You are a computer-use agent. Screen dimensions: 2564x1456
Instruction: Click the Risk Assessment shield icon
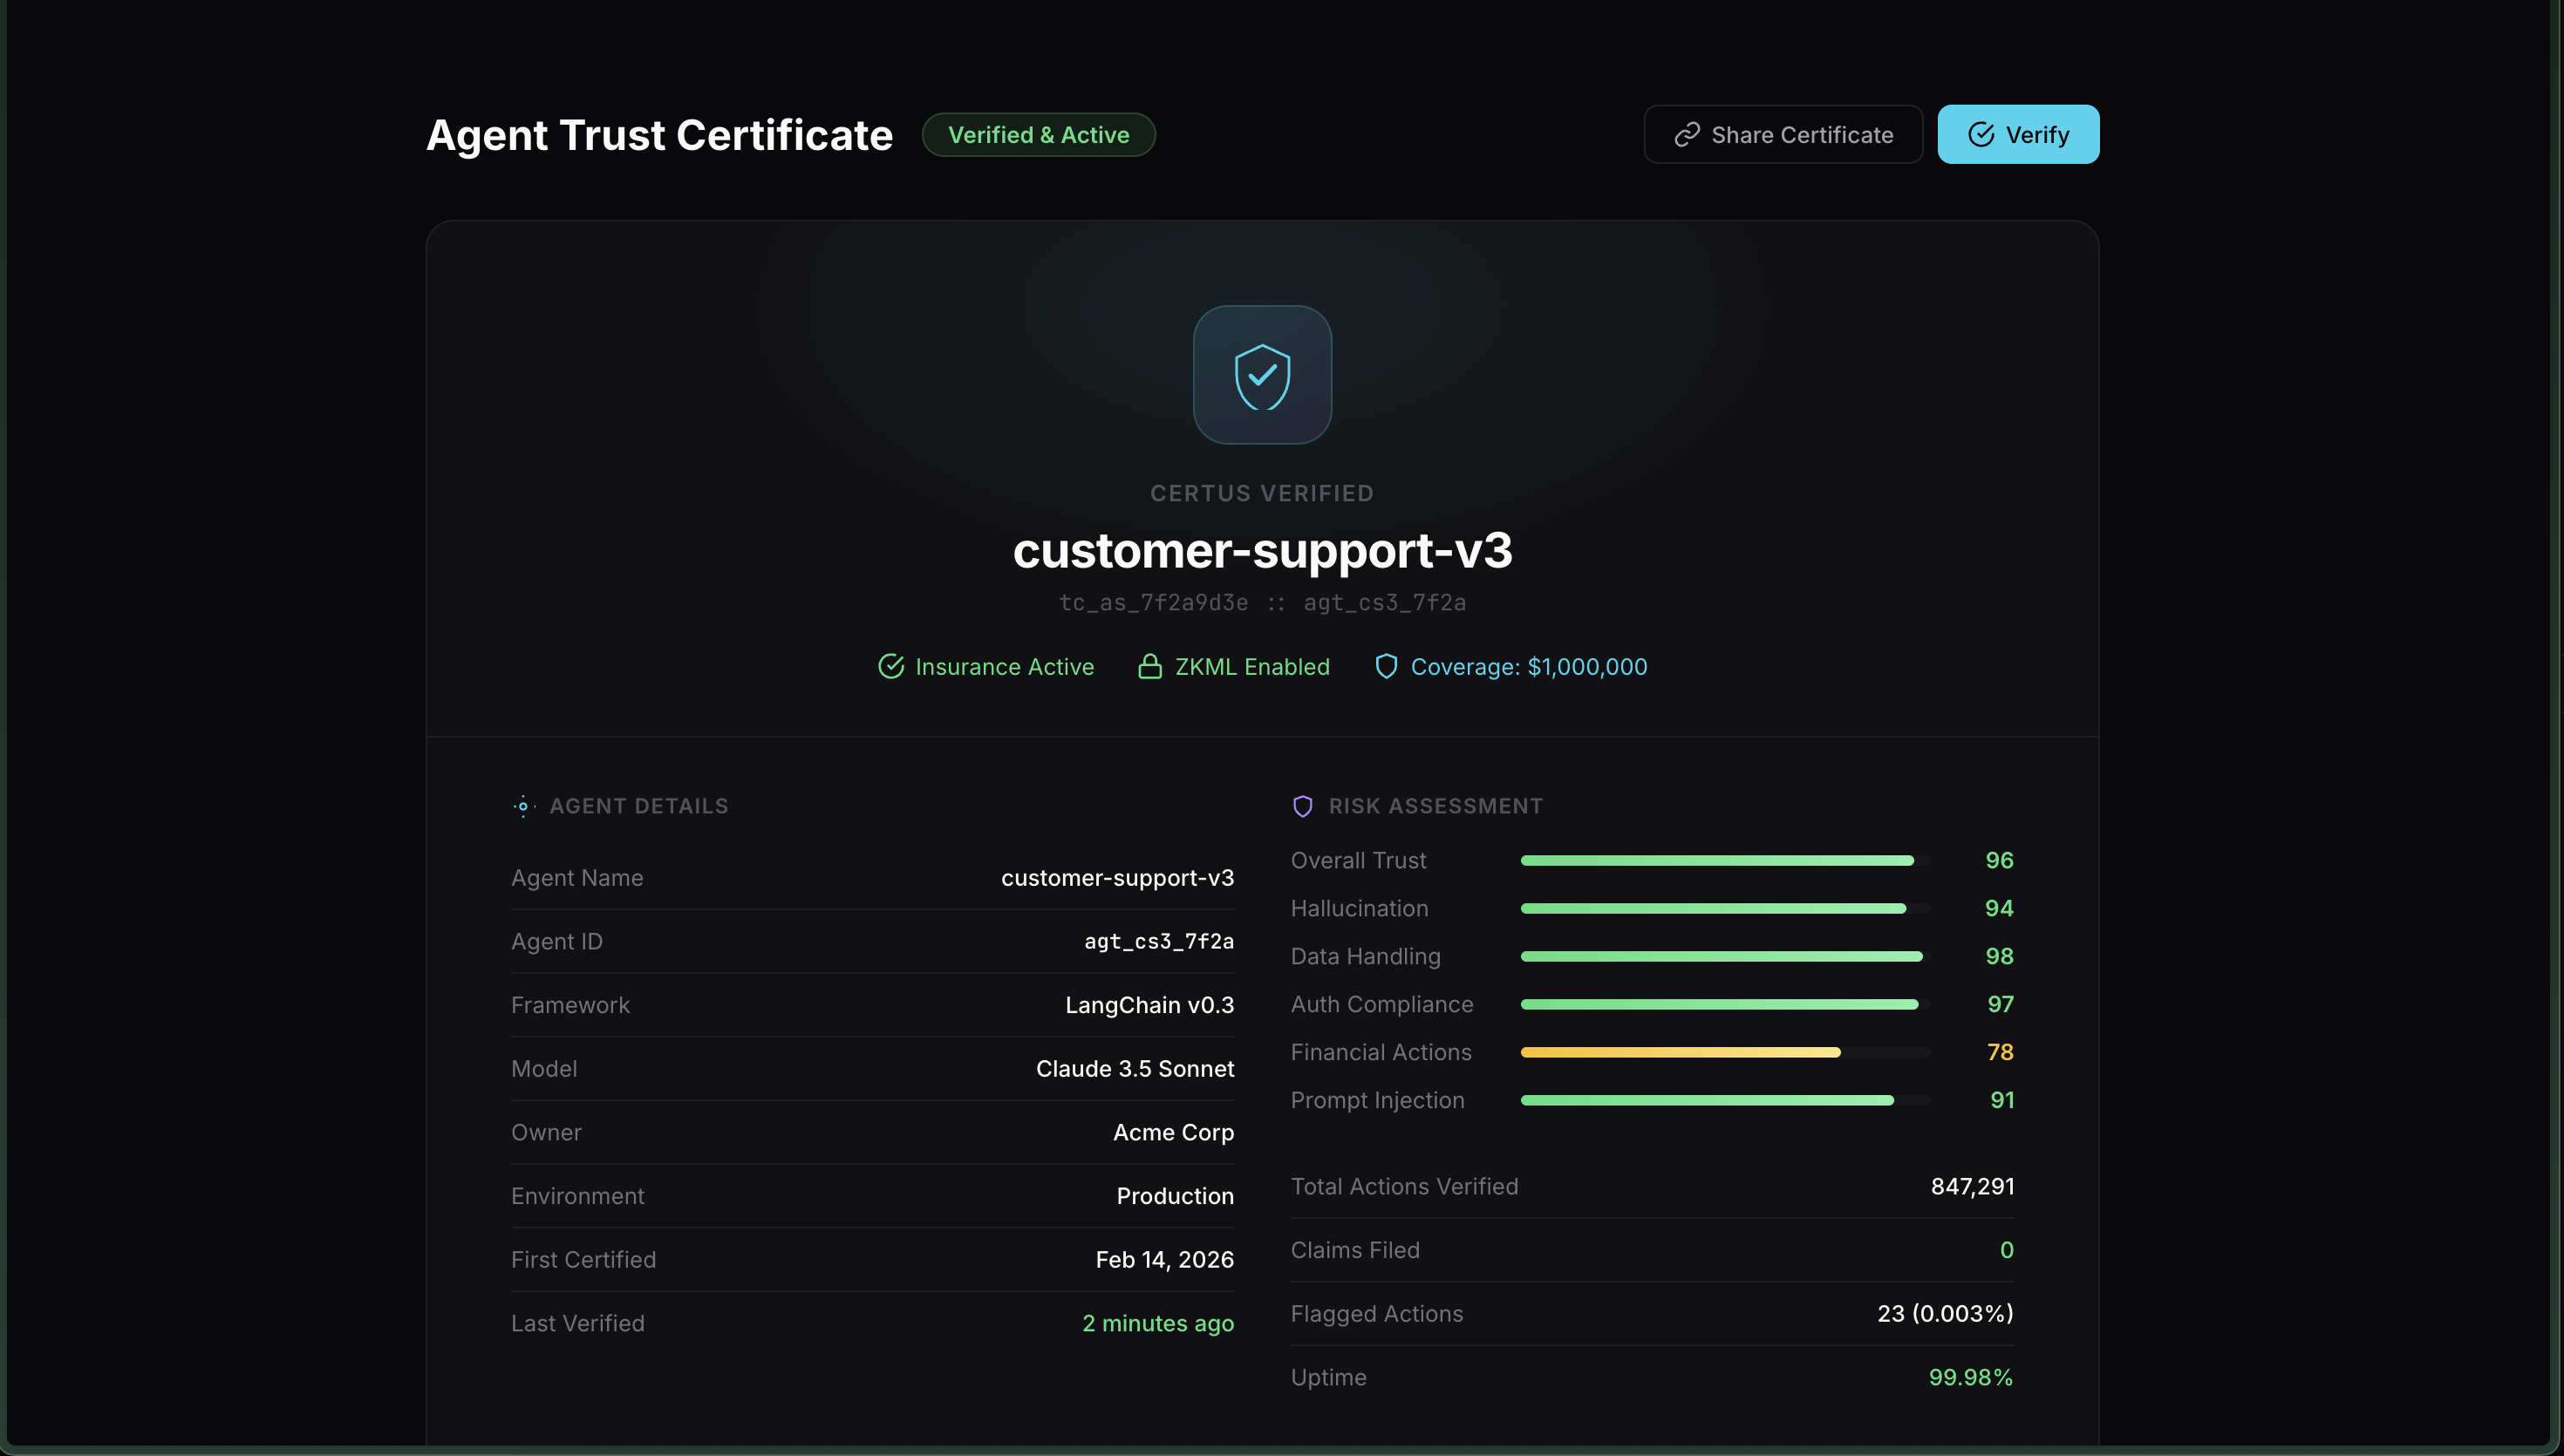tap(1302, 806)
